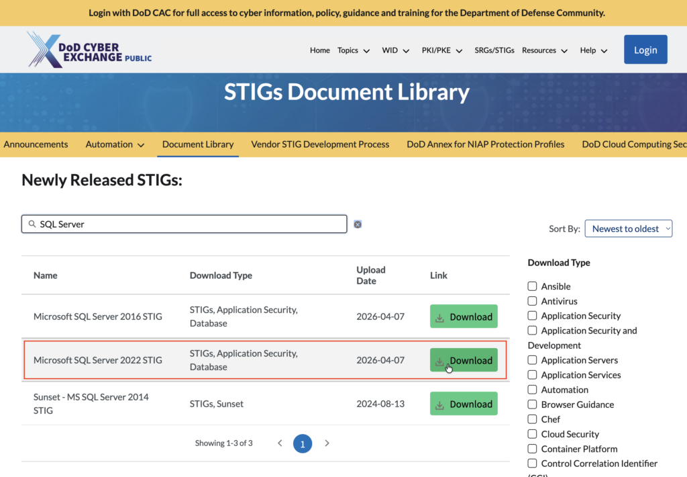Check the Antivirus checkbox

pos(532,301)
